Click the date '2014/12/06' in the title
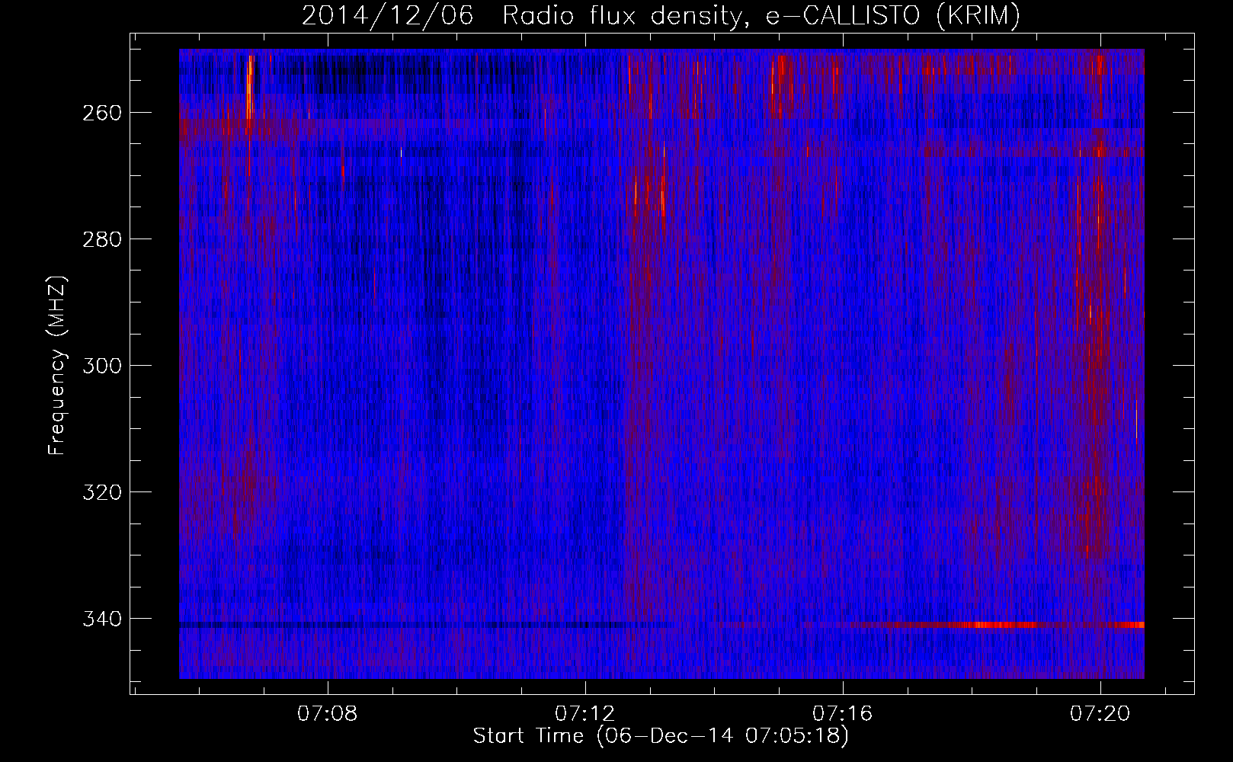1233x762 pixels. [x=389, y=16]
